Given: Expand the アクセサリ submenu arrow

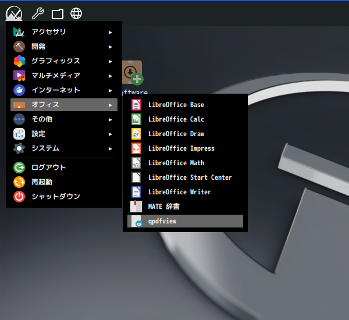Looking at the screenshot, I should [x=110, y=33].
